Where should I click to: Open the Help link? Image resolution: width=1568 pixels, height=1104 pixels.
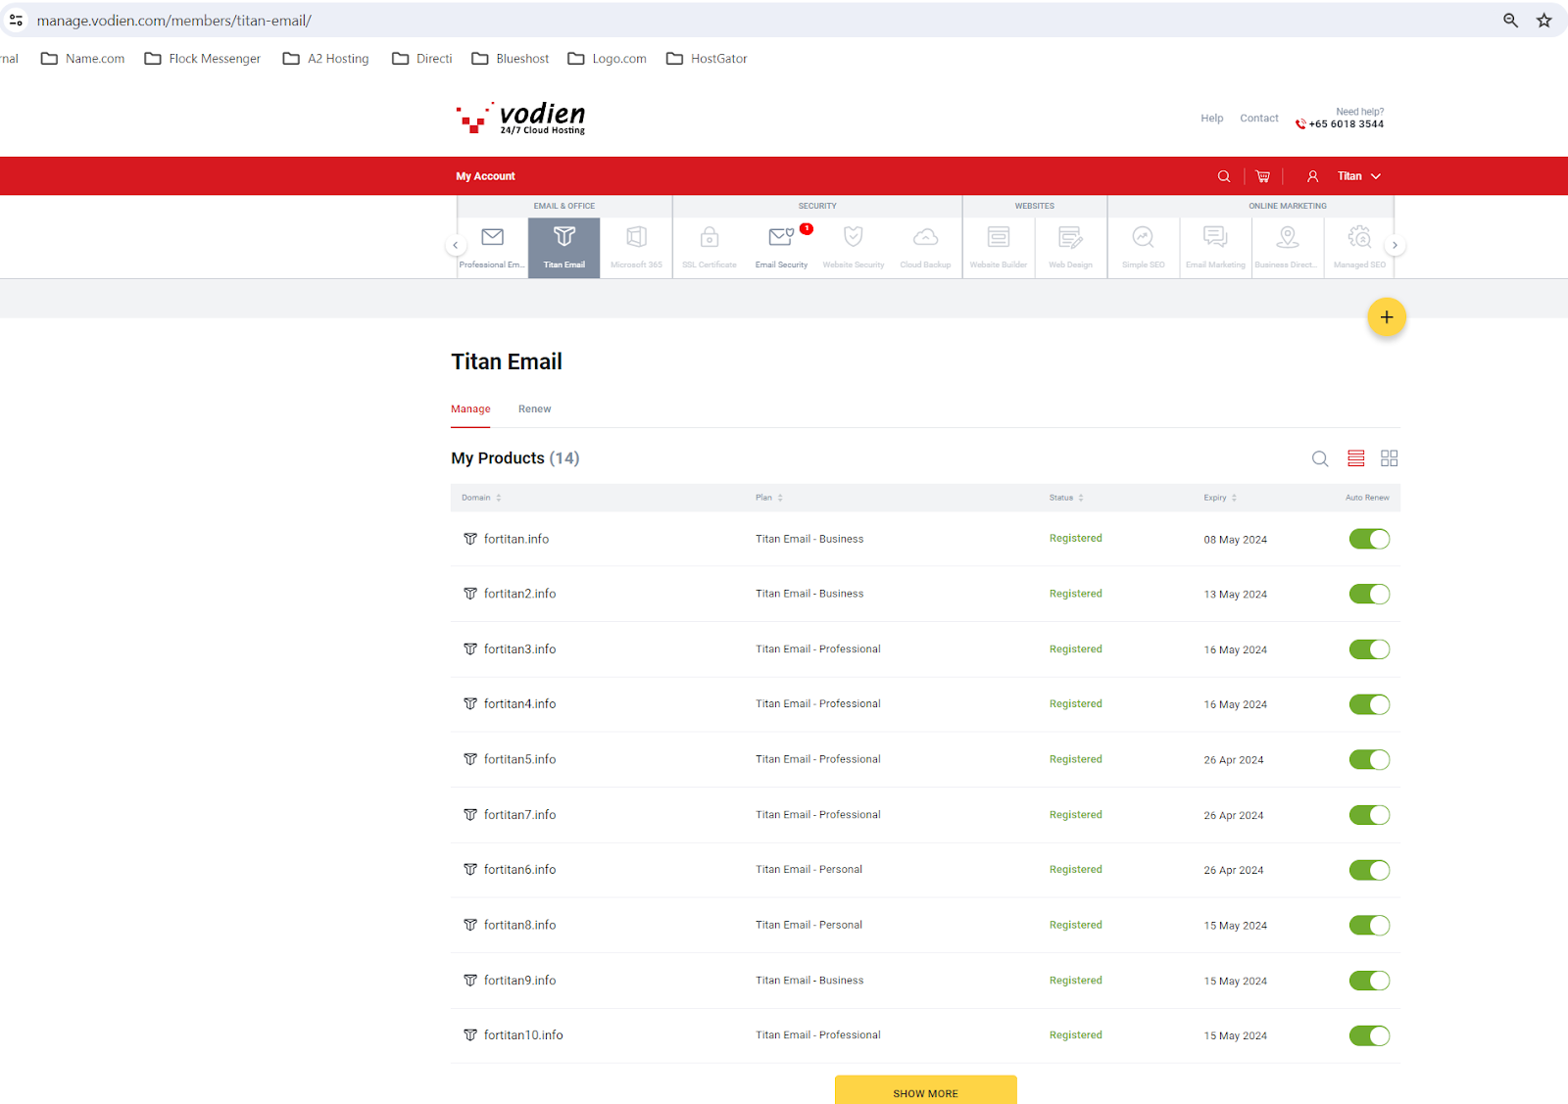1212,119
